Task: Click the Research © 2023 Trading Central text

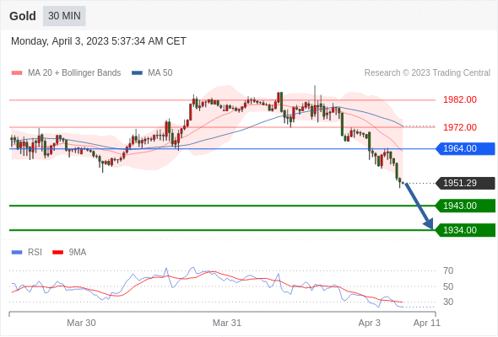Action: click(x=427, y=73)
